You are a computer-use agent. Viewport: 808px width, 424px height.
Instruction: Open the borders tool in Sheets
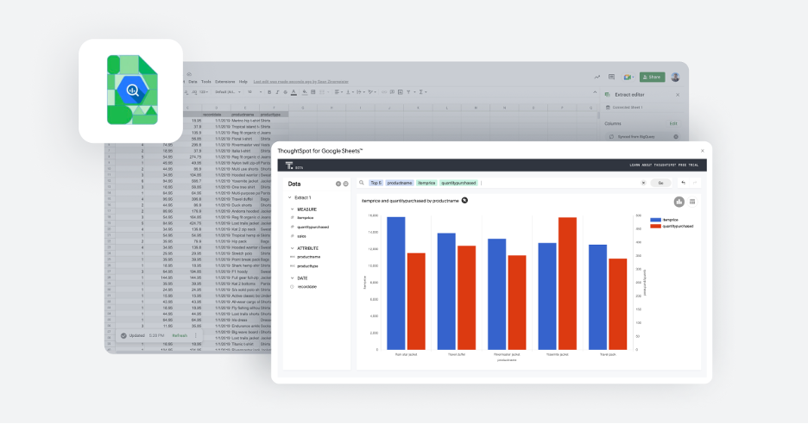312,92
